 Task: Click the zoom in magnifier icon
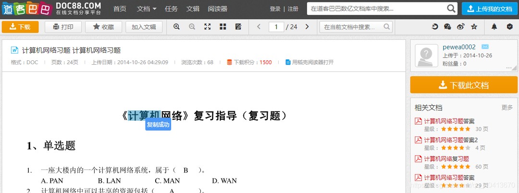176,27
